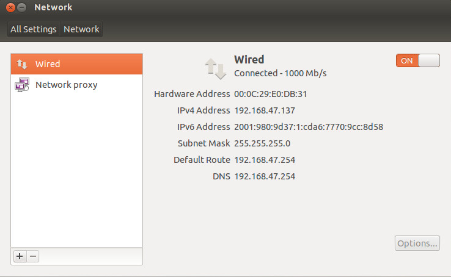This screenshot has width=451, height=277.
Task: Click the switch handle beside ON
Action: click(429, 60)
